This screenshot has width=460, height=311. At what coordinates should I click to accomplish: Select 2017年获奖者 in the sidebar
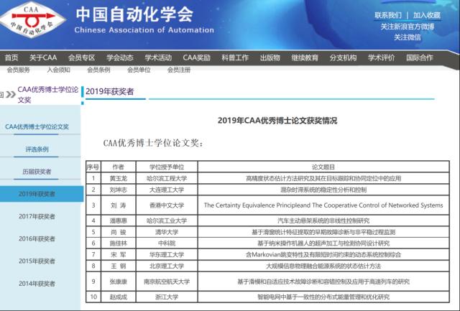pos(37,216)
